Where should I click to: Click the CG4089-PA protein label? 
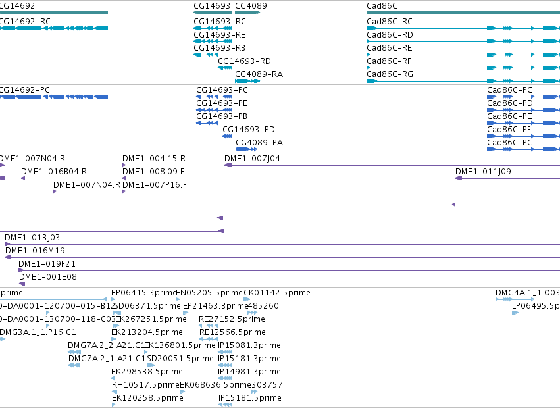point(259,143)
